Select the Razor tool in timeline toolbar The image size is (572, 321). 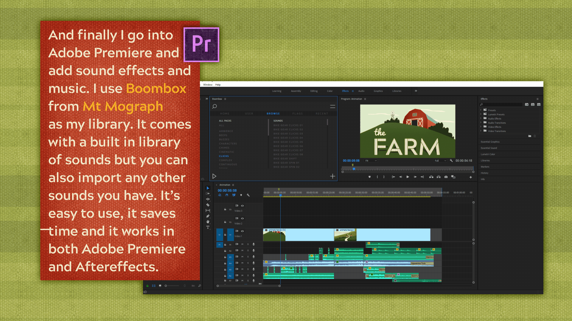(x=208, y=205)
